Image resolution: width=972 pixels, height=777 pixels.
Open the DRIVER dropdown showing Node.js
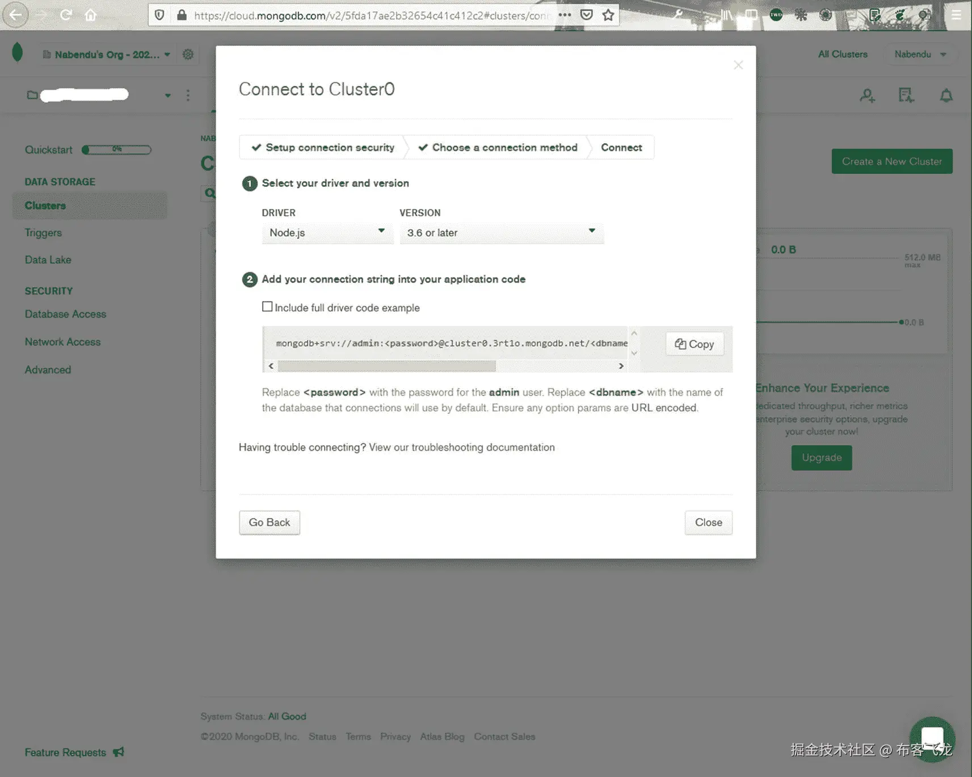[x=327, y=233]
